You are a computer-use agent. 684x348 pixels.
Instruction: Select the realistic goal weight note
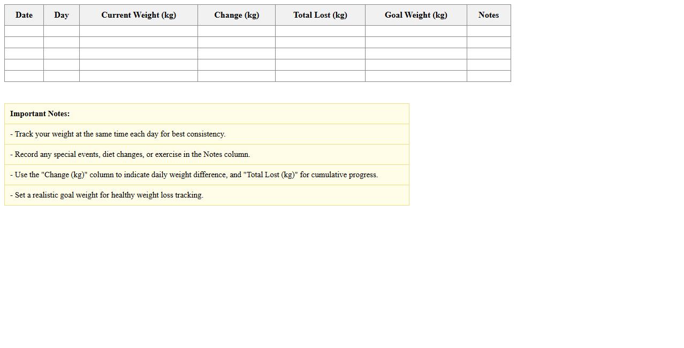(107, 195)
